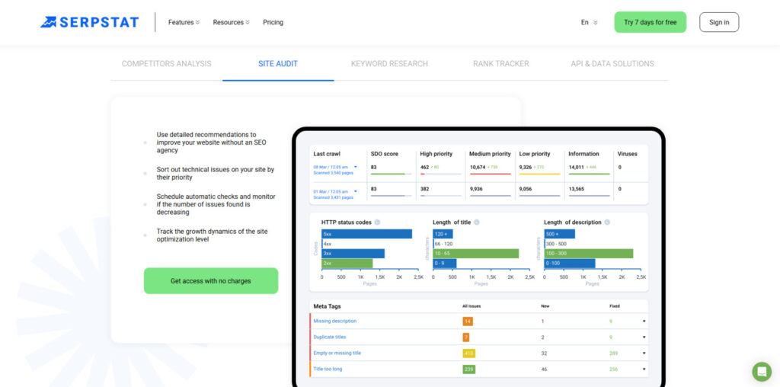Click the 5xx bar in HTTP status chart

367,234
